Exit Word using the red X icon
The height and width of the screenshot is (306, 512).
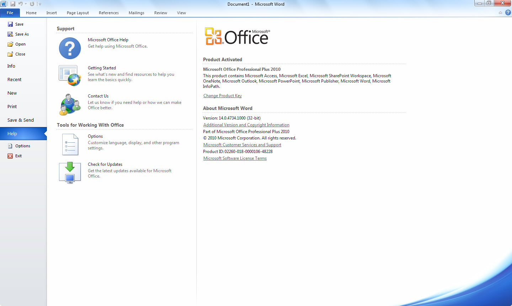pos(10,156)
